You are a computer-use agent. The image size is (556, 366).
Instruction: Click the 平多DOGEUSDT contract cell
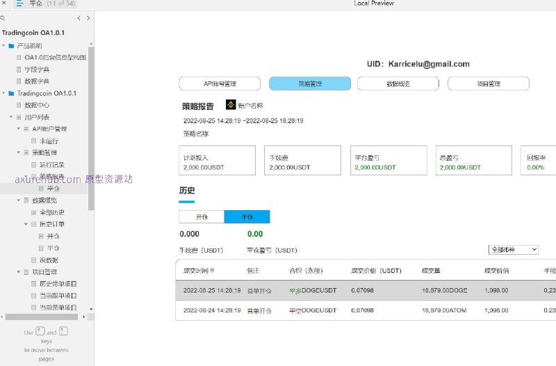[x=313, y=290]
